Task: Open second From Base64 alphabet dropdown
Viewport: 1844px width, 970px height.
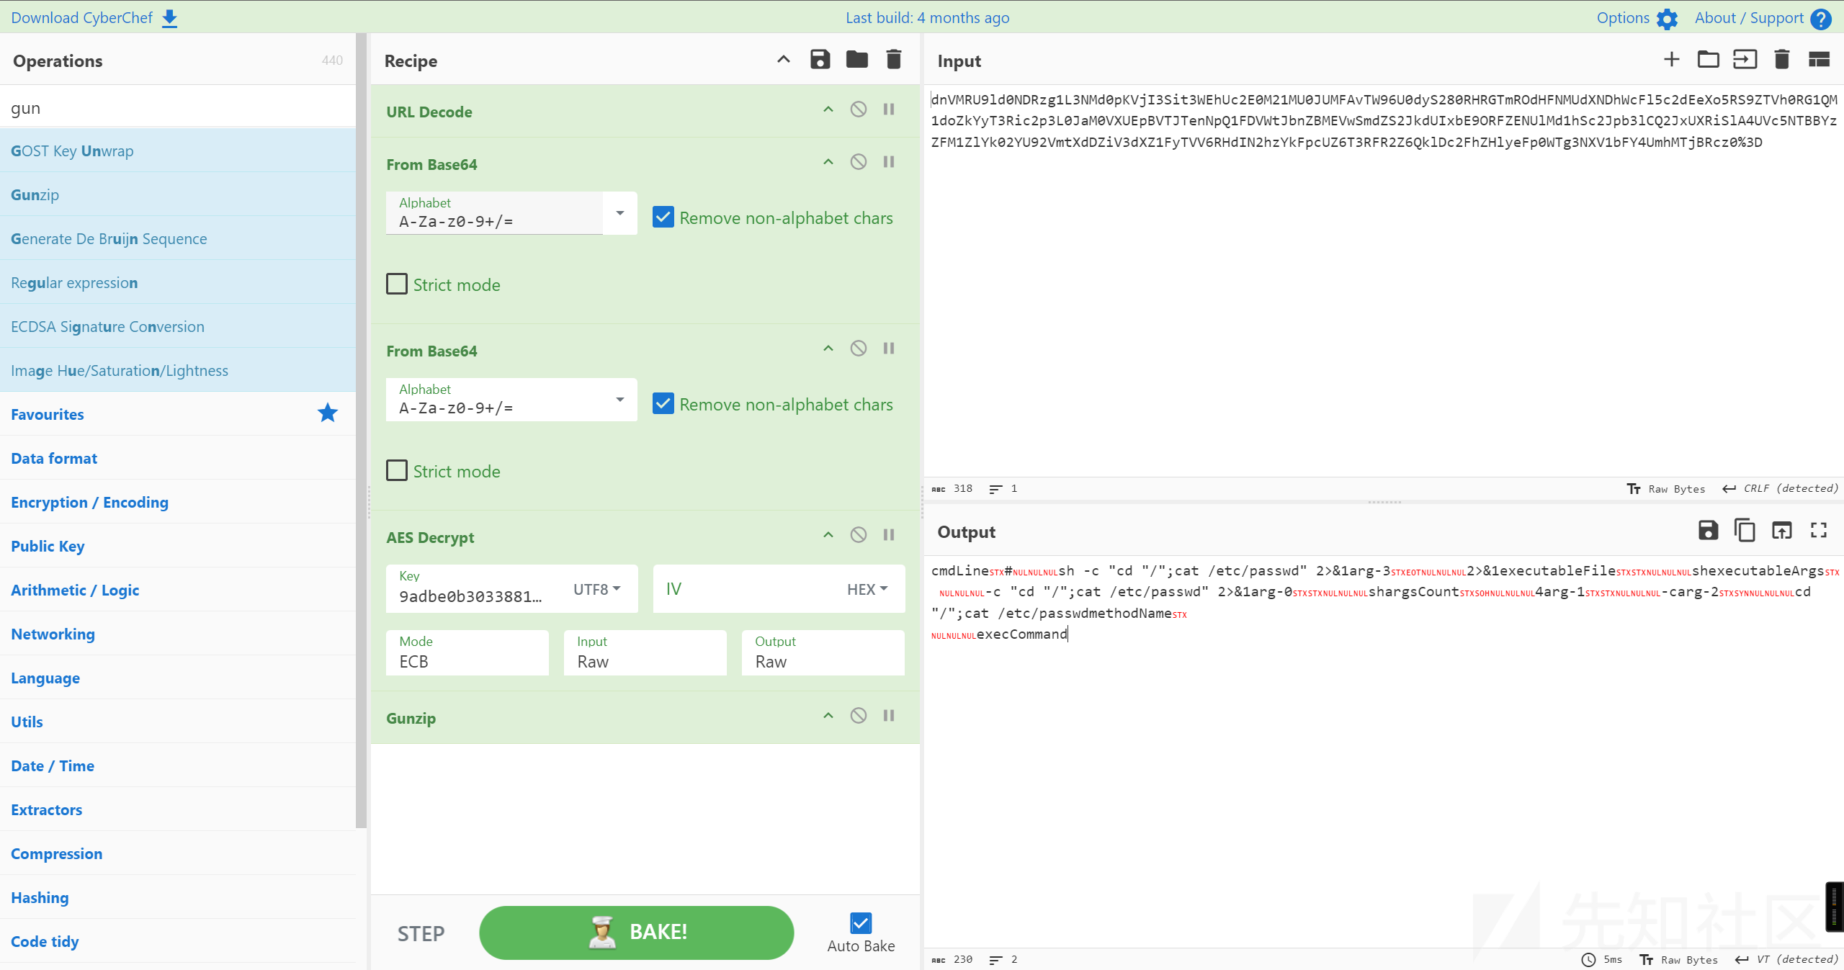Action: (619, 400)
